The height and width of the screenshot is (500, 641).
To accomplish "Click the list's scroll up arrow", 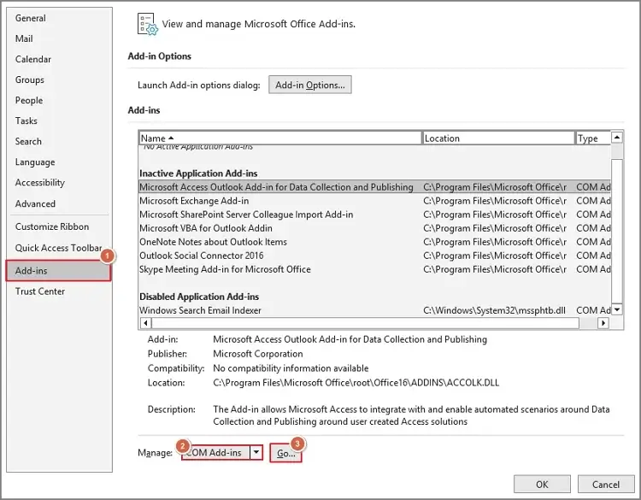I will coord(617,137).
